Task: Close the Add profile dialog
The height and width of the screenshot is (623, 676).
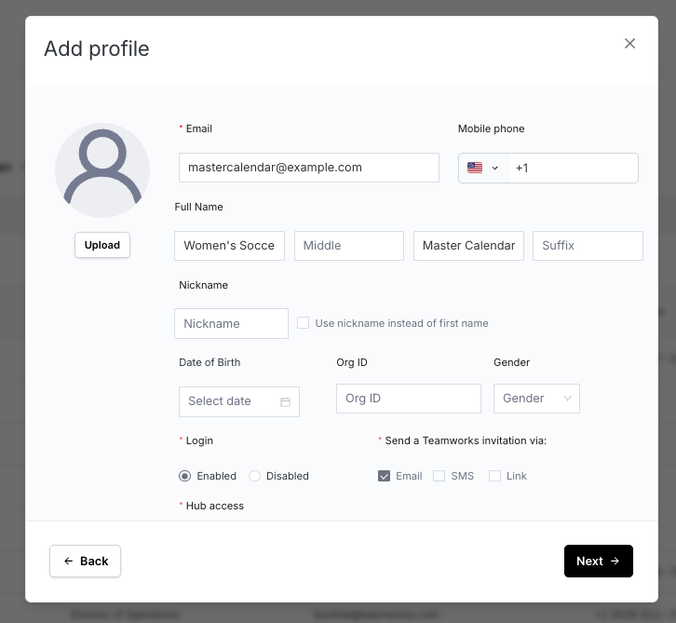Action: [x=629, y=44]
